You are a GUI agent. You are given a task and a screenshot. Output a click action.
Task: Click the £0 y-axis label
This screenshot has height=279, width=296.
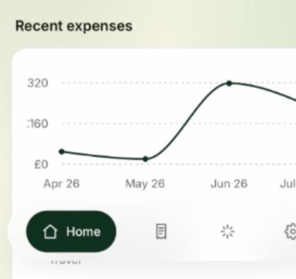tap(41, 164)
